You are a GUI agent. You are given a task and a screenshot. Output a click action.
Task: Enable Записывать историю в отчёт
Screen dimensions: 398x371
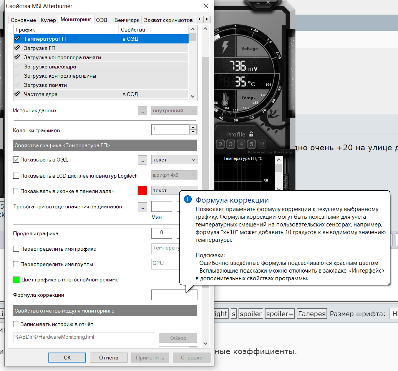click(x=16, y=324)
